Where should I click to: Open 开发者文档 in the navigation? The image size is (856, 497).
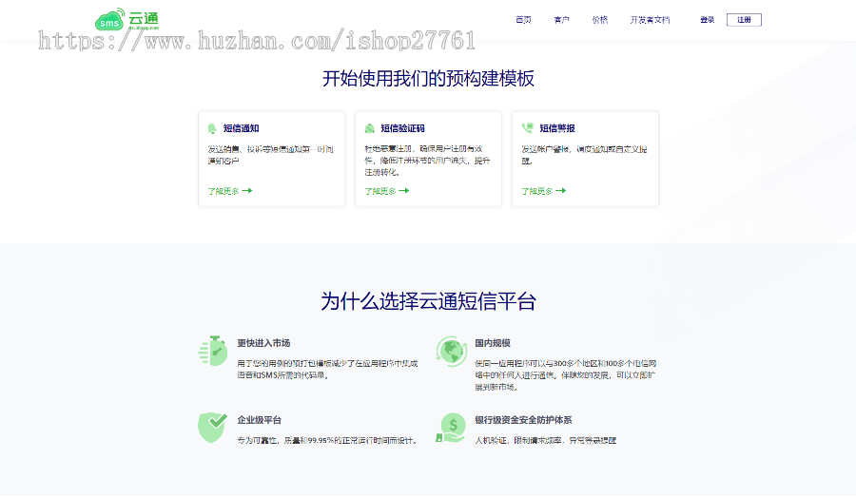(x=650, y=20)
